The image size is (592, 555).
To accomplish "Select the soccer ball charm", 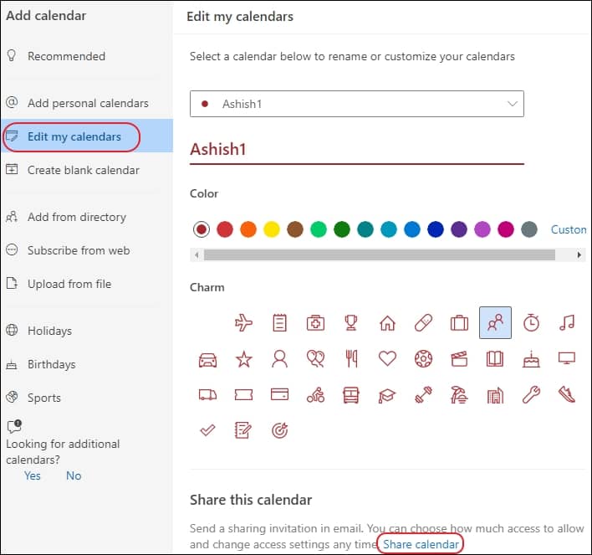I will coord(423,359).
